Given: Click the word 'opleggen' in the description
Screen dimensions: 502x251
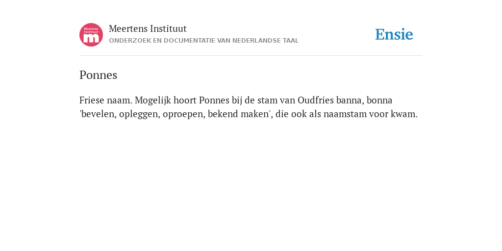Looking at the screenshot, I should pos(139,115).
